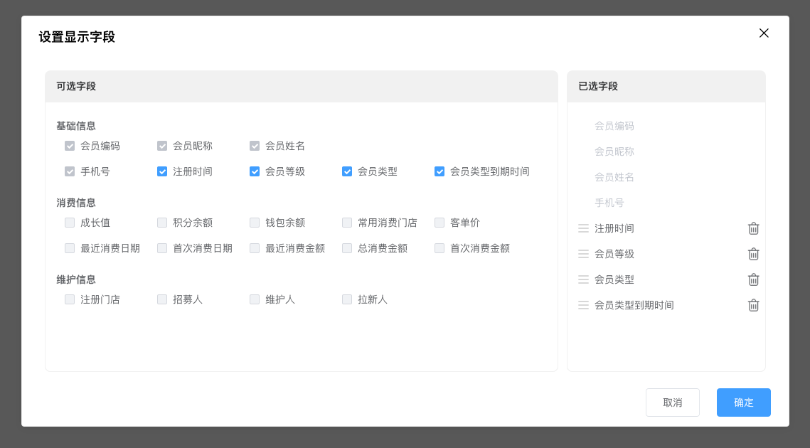Close the 设置显示字段 dialog
This screenshot has width=810, height=448.
click(764, 33)
